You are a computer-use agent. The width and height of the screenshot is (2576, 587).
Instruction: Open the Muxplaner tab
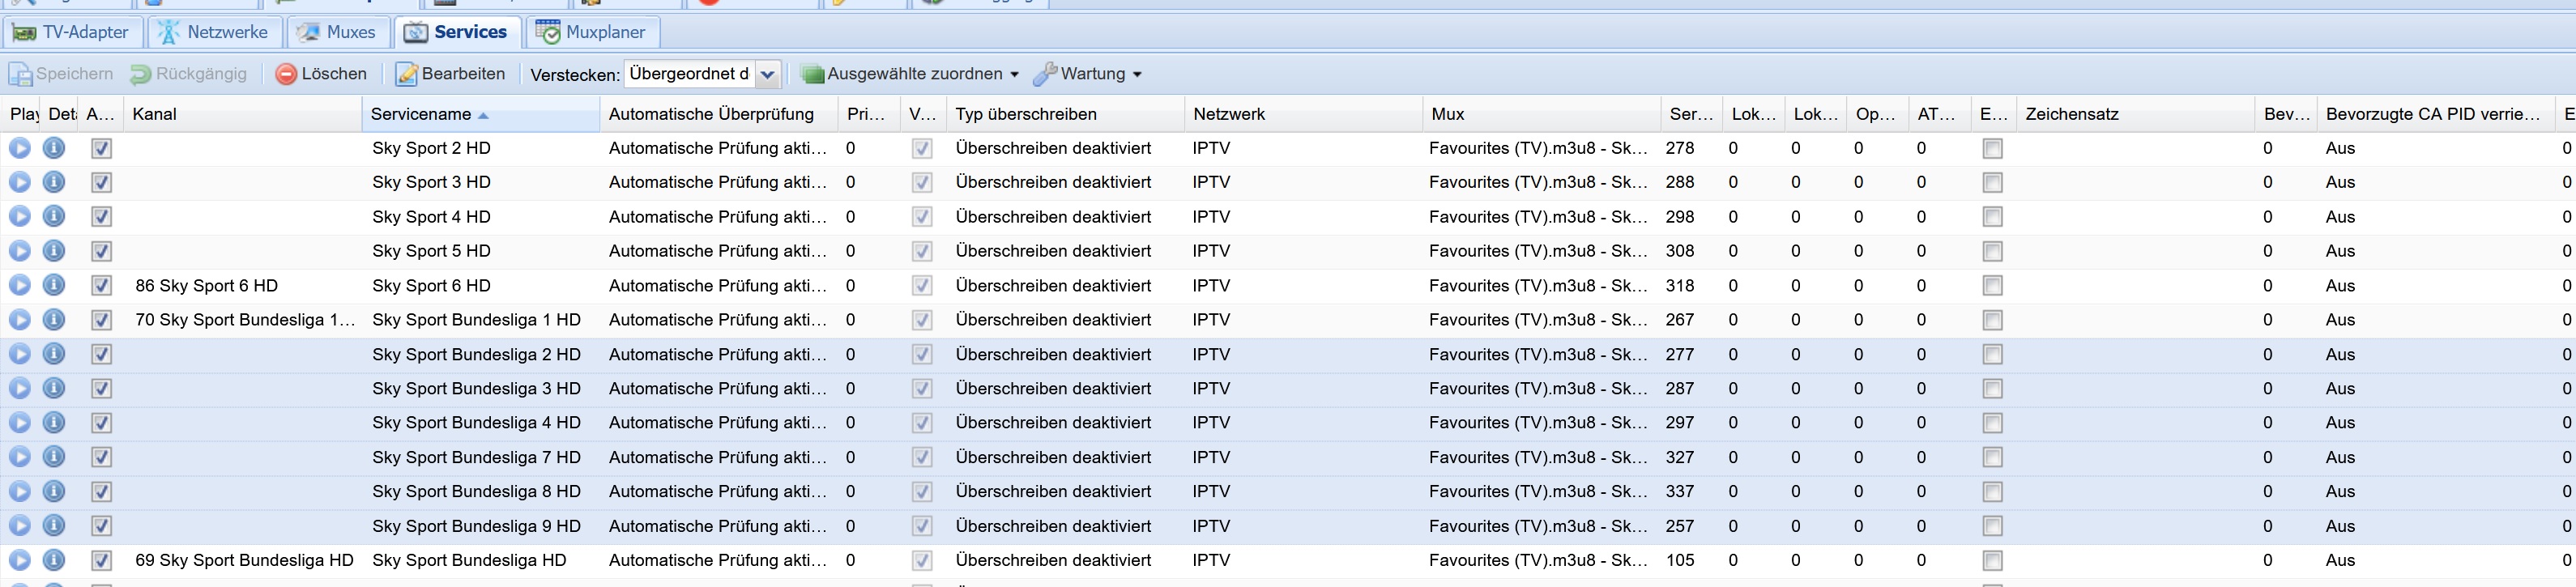point(592,32)
